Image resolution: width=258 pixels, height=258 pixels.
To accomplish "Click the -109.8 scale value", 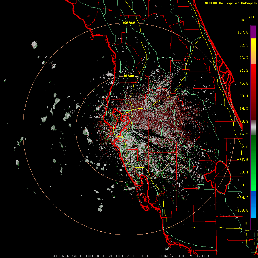I will pos(242,210).
